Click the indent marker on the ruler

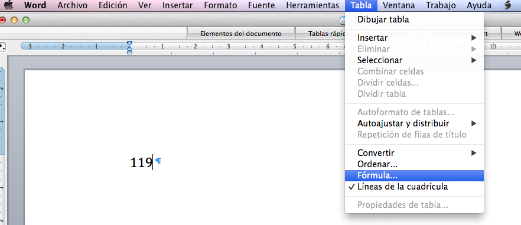click(129, 47)
